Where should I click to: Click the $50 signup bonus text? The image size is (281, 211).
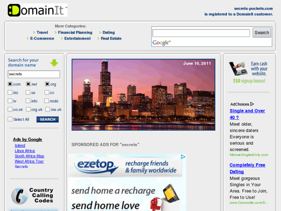coord(249,81)
